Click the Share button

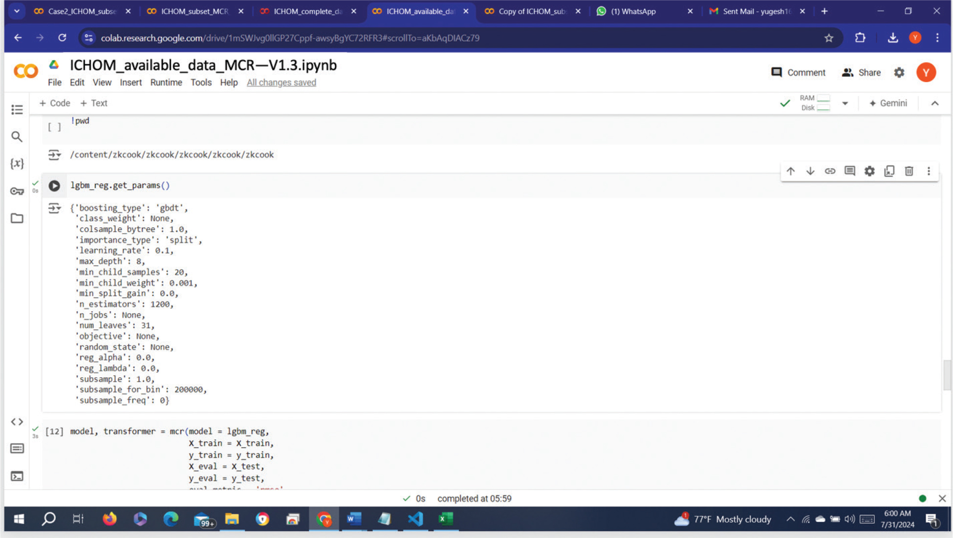(x=861, y=73)
